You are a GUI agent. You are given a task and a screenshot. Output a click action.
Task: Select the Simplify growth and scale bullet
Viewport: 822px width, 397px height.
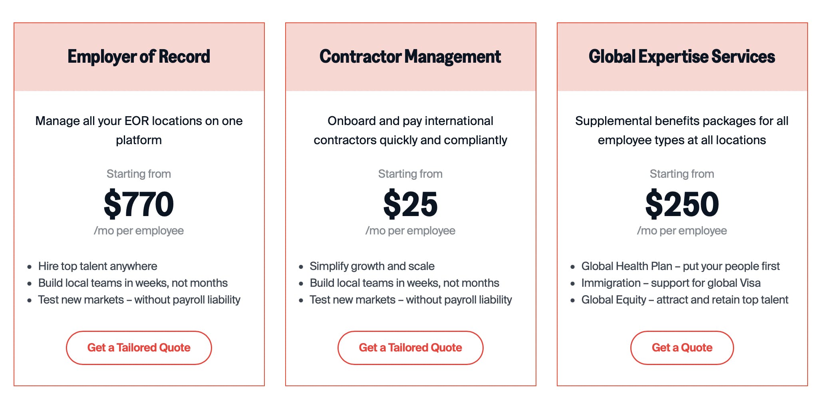(x=372, y=266)
